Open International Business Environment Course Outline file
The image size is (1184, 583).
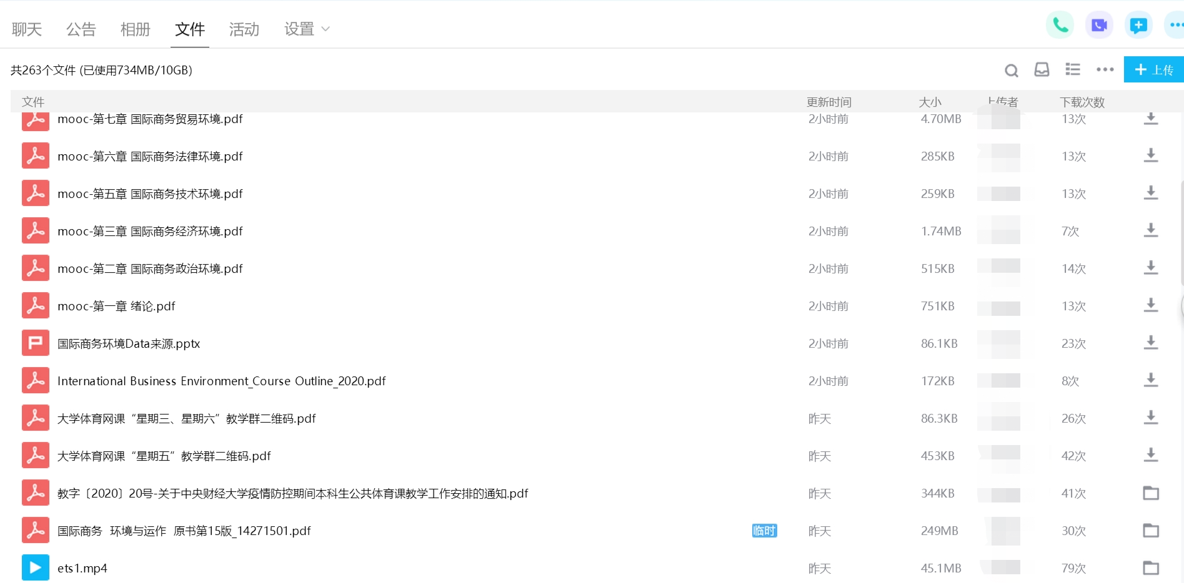(221, 381)
